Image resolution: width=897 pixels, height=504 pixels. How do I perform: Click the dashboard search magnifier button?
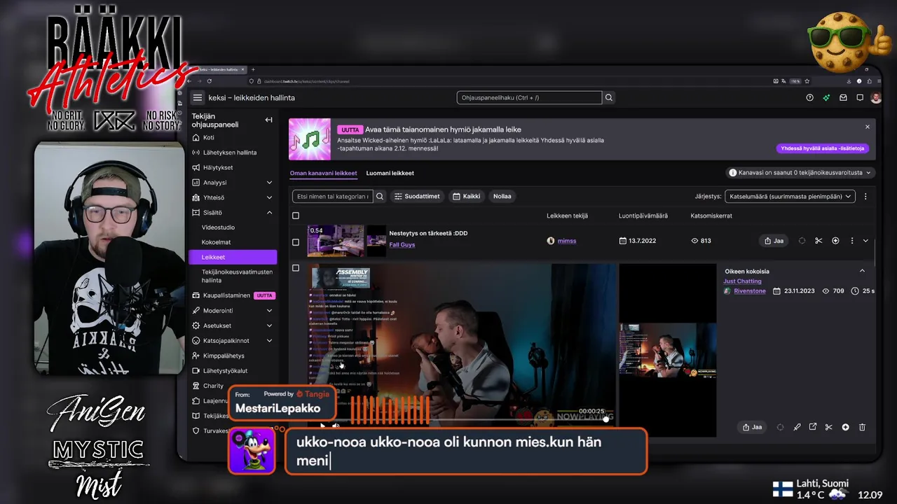tap(609, 98)
